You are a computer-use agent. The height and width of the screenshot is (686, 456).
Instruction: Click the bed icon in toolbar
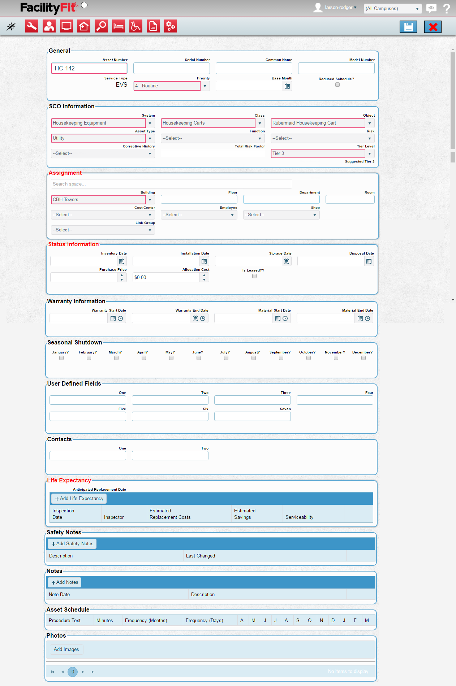click(x=119, y=26)
